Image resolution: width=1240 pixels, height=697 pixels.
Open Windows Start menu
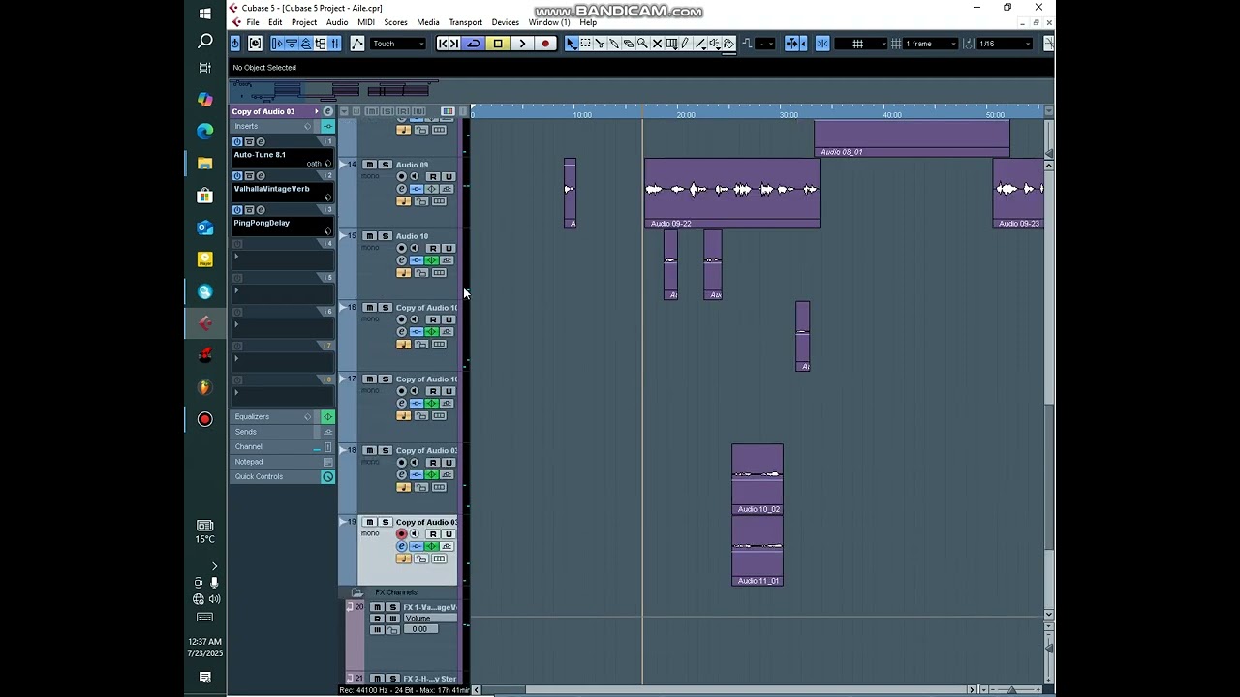pyautogui.click(x=205, y=14)
